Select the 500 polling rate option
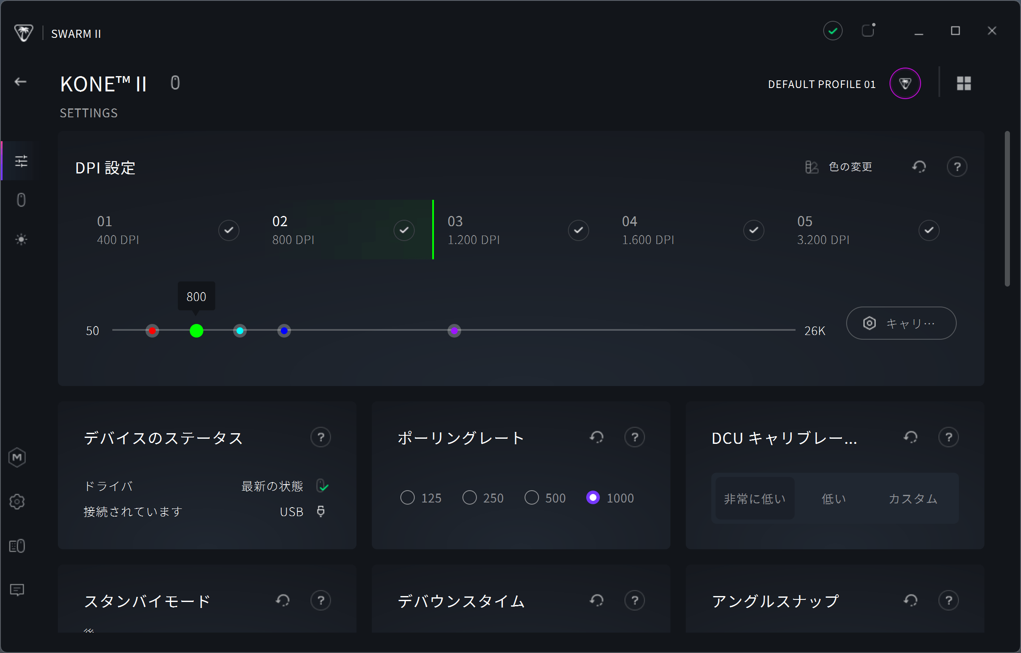The image size is (1021, 653). (532, 497)
